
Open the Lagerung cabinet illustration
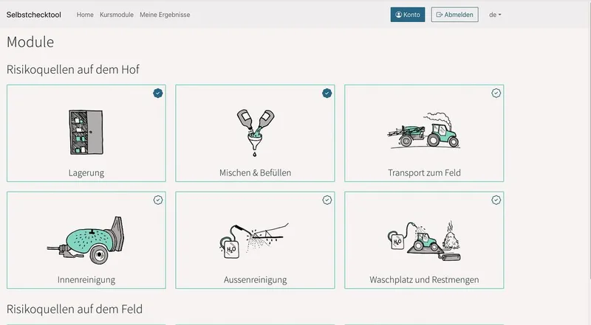86,132
